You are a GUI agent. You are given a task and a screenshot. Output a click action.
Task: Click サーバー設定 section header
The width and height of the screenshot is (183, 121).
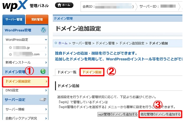pos(25,100)
